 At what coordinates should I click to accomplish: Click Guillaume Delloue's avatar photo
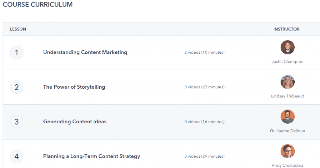point(287,117)
